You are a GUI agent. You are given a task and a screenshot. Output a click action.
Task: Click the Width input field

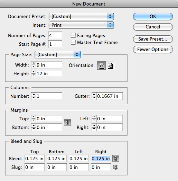pyautogui.click(x=49, y=65)
